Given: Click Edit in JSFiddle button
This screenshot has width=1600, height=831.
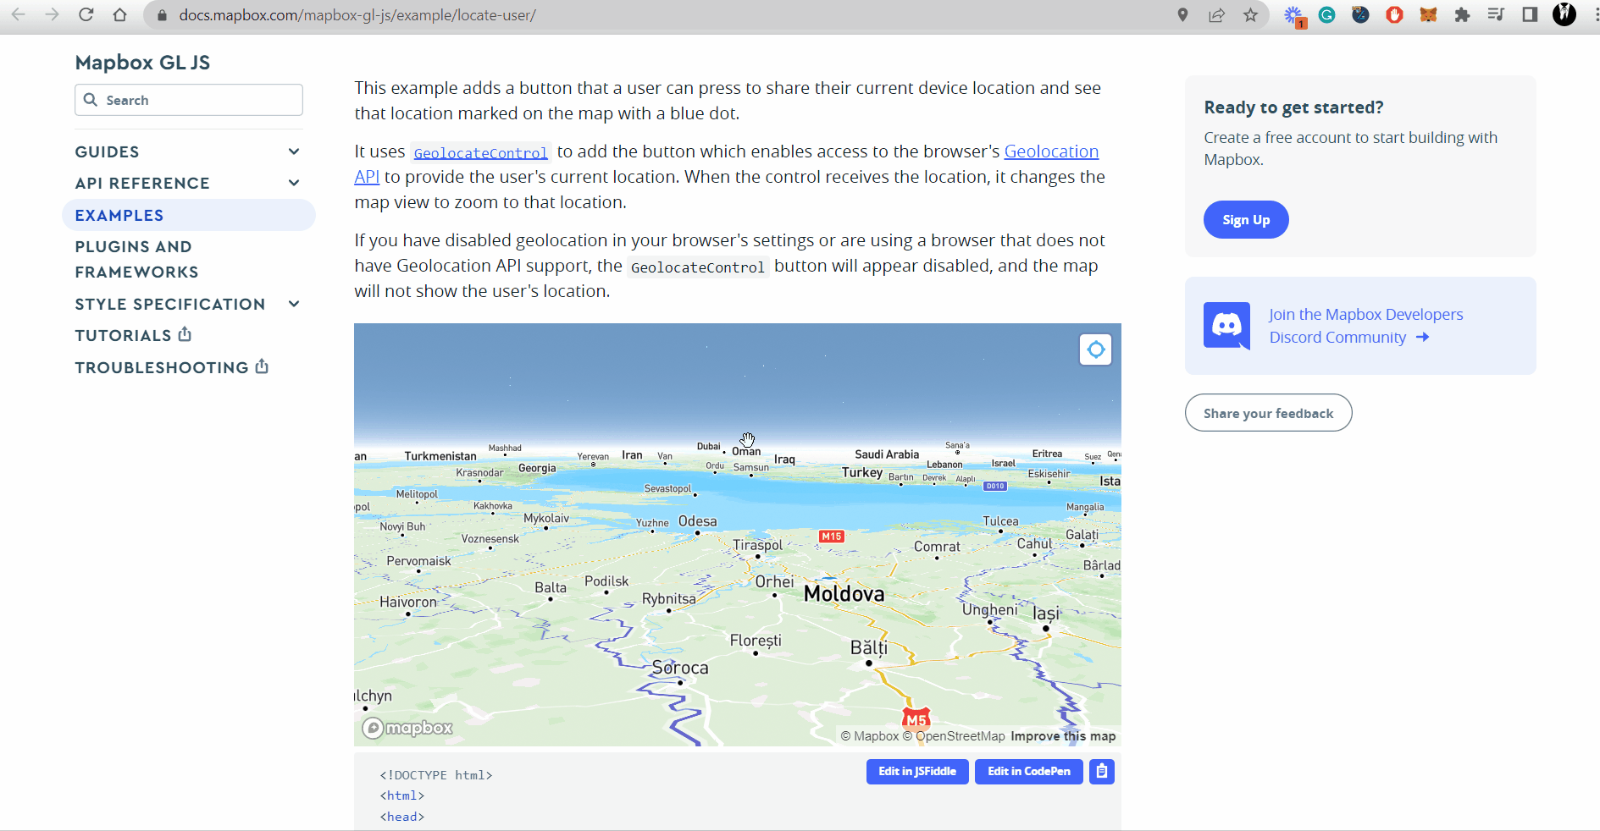Looking at the screenshot, I should [917, 771].
